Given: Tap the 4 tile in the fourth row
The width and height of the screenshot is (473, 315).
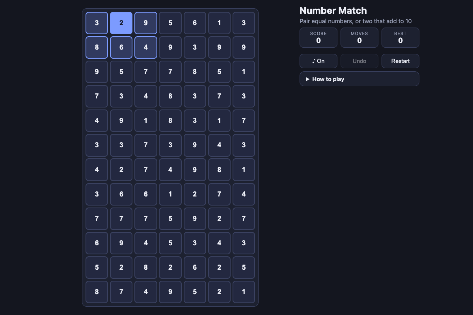Looking at the screenshot, I should [x=146, y=96].
